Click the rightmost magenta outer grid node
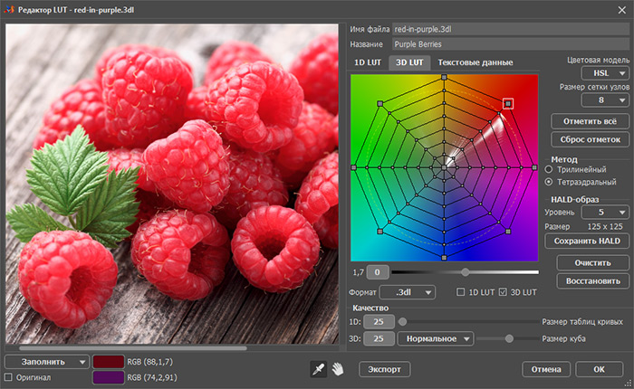634x389 pixels. coord(534,167)
